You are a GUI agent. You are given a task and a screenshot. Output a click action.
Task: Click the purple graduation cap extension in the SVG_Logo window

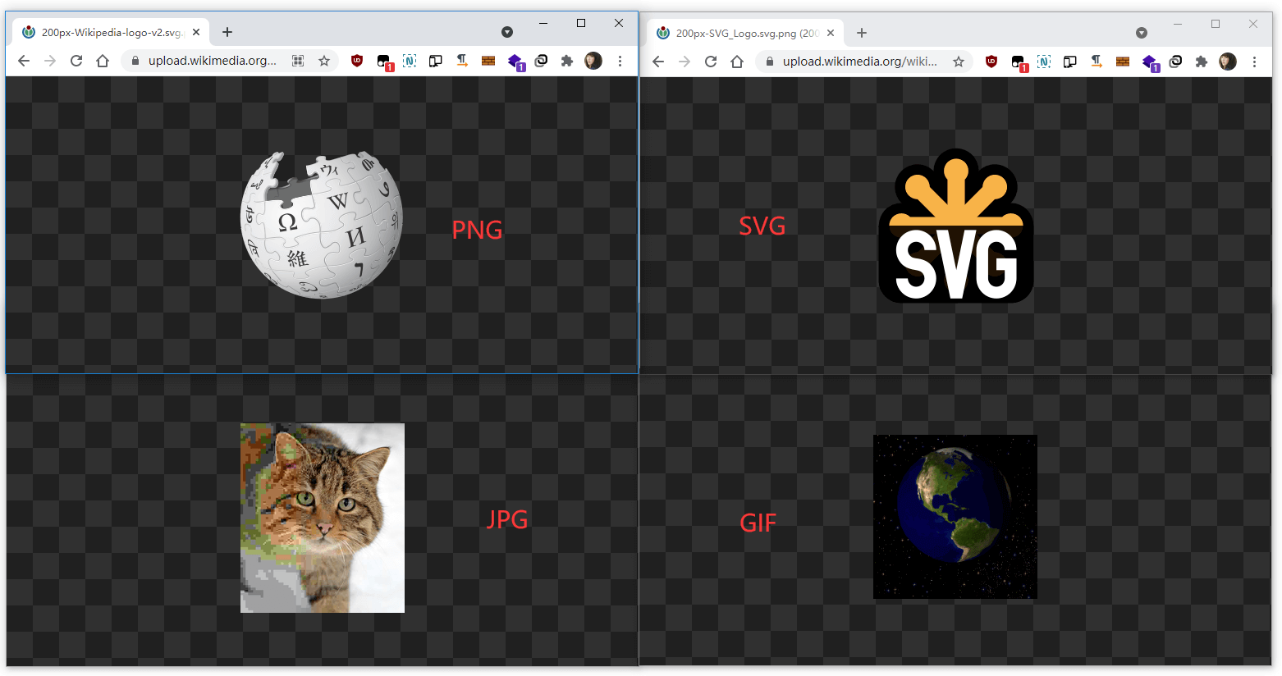tap(1150, 62)
